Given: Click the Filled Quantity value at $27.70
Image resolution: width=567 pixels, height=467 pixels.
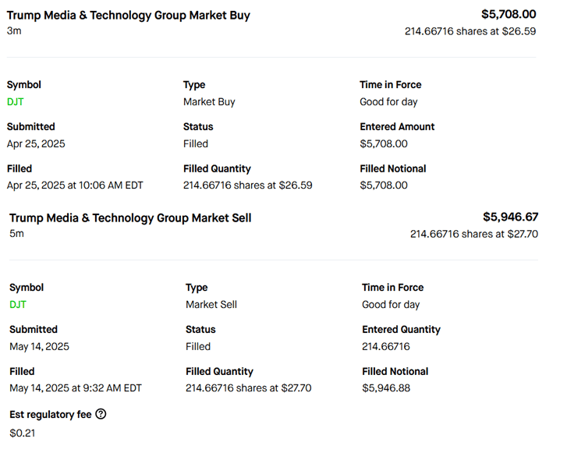Looking at the screenshot, I should (248, 388).
